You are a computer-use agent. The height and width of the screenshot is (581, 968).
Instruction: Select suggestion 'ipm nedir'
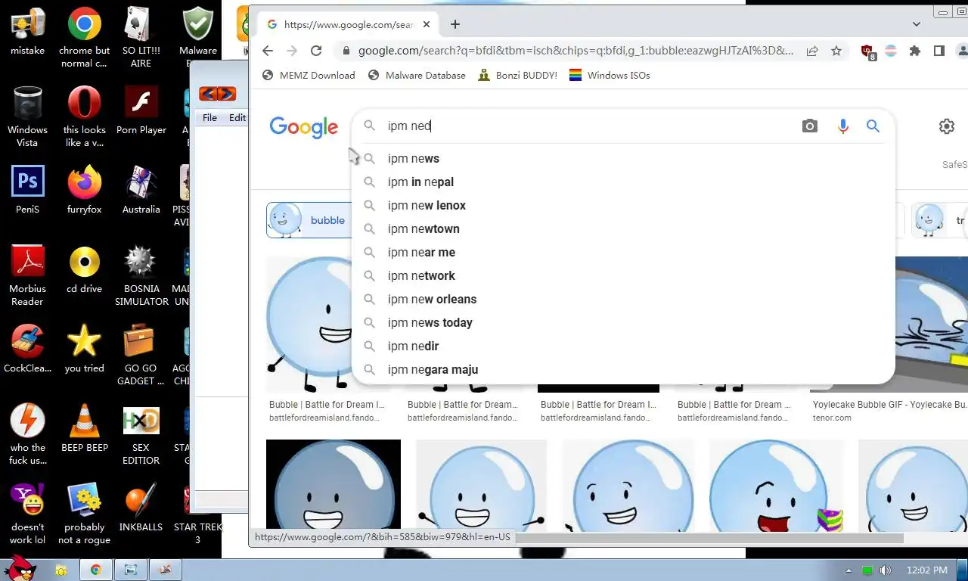(x=623, y=346)
